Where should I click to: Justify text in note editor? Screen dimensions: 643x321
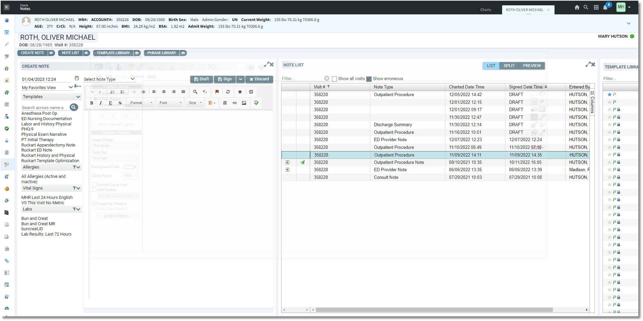pyautogui.click(x=183, y=92)
